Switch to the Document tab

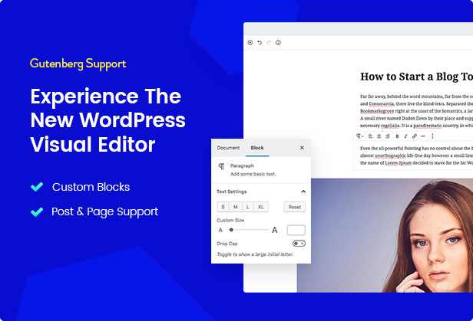click(x=228, y=147)
